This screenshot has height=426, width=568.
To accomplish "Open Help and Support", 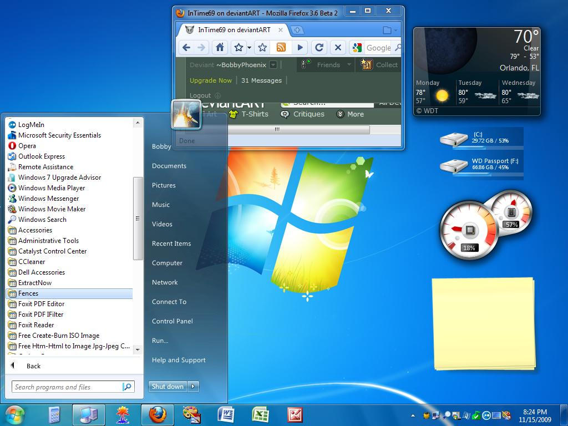I will (179, 360).
